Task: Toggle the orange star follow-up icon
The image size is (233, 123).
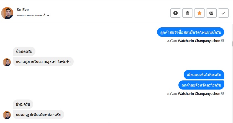Action: pos(199,13)
